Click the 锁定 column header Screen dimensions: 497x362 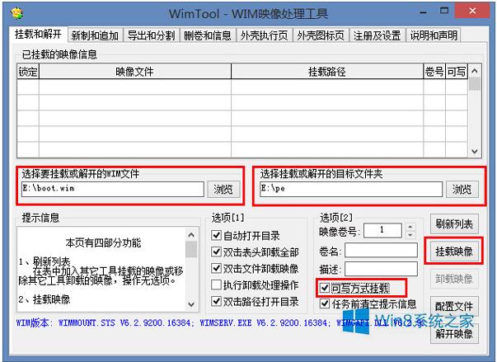click(28, 72)
